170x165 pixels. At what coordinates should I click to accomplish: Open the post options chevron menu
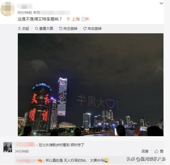161,3
